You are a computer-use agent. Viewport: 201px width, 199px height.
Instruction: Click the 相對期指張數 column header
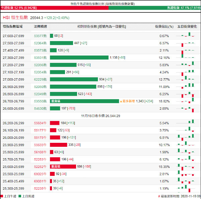point(102,26)
